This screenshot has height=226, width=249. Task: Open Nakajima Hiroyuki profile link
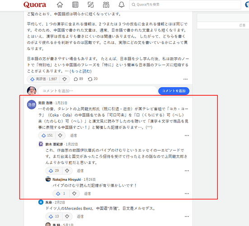tap(67, 179)
